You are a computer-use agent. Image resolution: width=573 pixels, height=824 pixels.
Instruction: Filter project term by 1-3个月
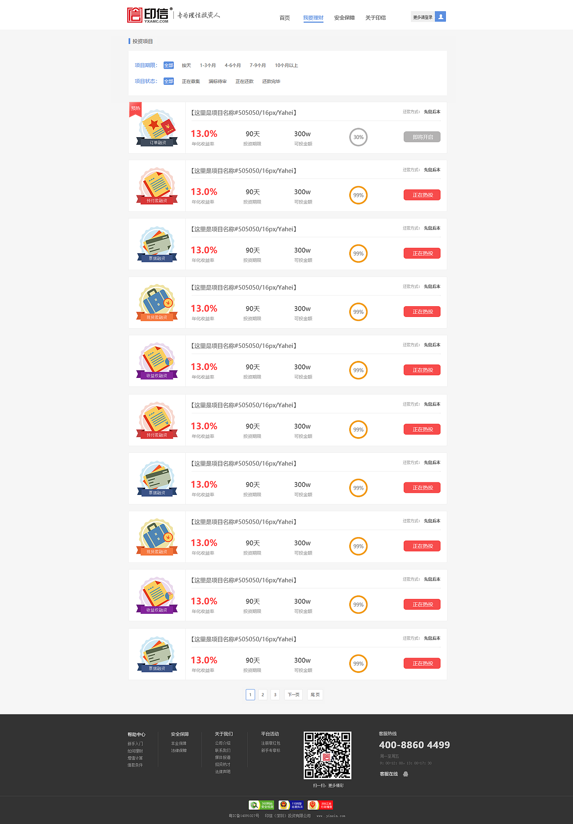click(208, 65)
